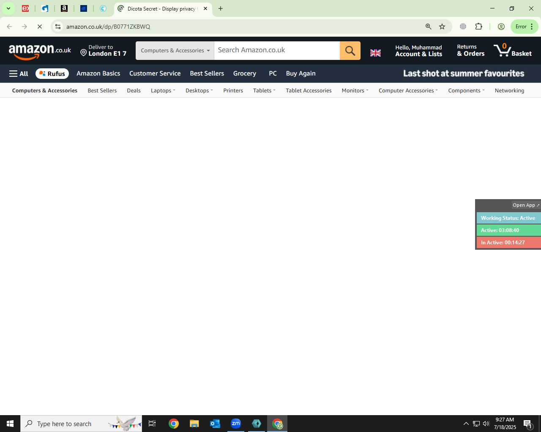This screenshot has width=541, height=432.
Task: Open the Basket cart icon
Action: (x=513, y=51)
